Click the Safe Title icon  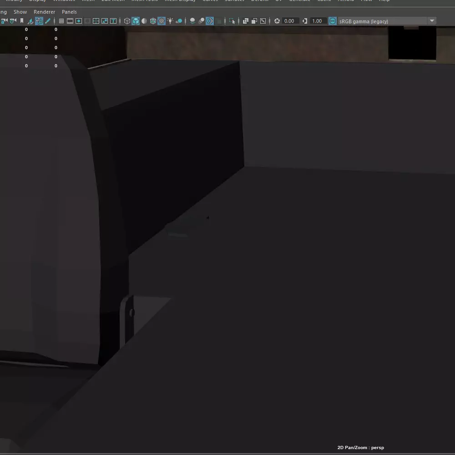[113, 21]
